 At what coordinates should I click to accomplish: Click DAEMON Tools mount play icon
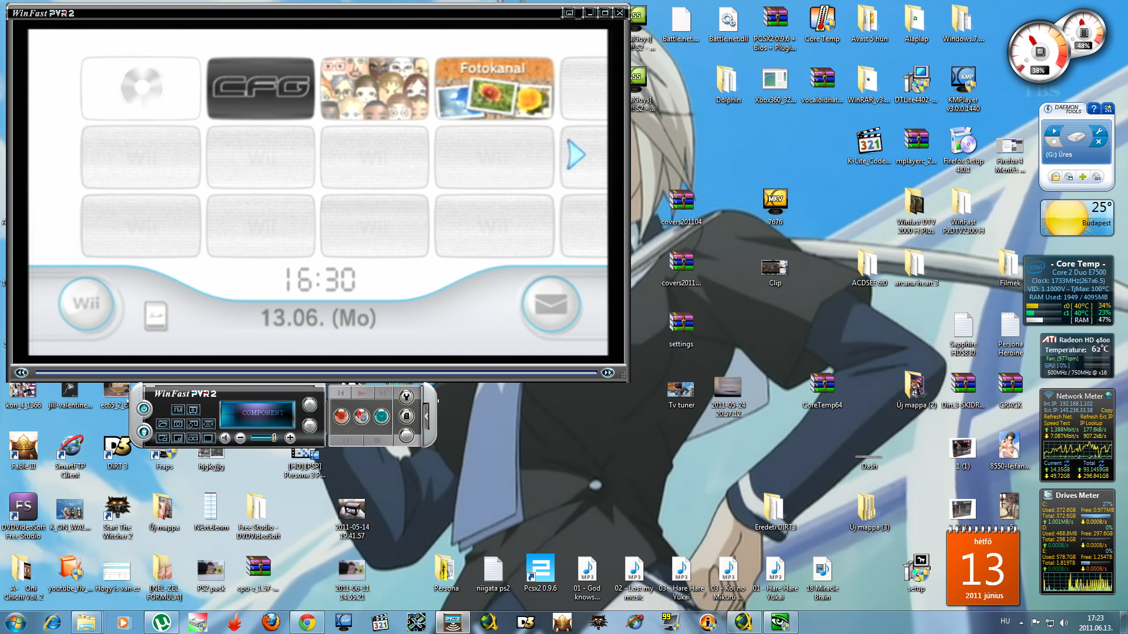[x=1054, y=131]
